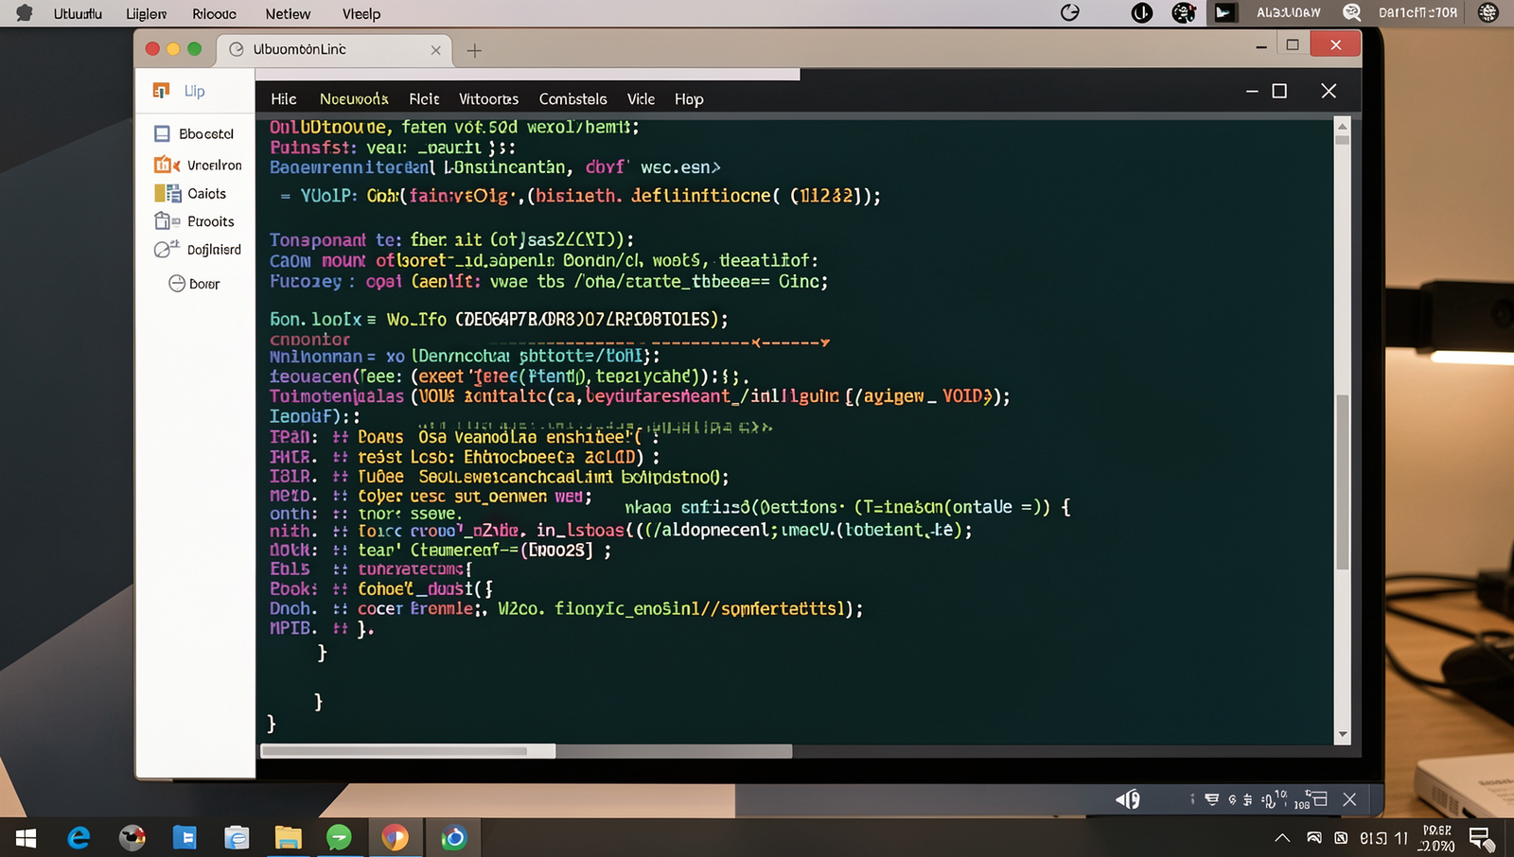This screenshot has width=1514, height=857.
Task: Open the Vleelp menu in the top bar
Action: (361, 14)
